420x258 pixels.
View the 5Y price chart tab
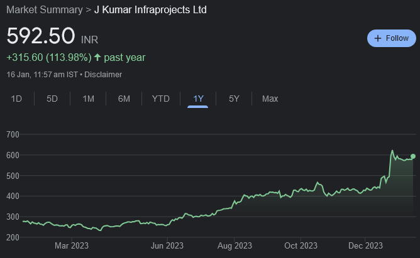234,99
